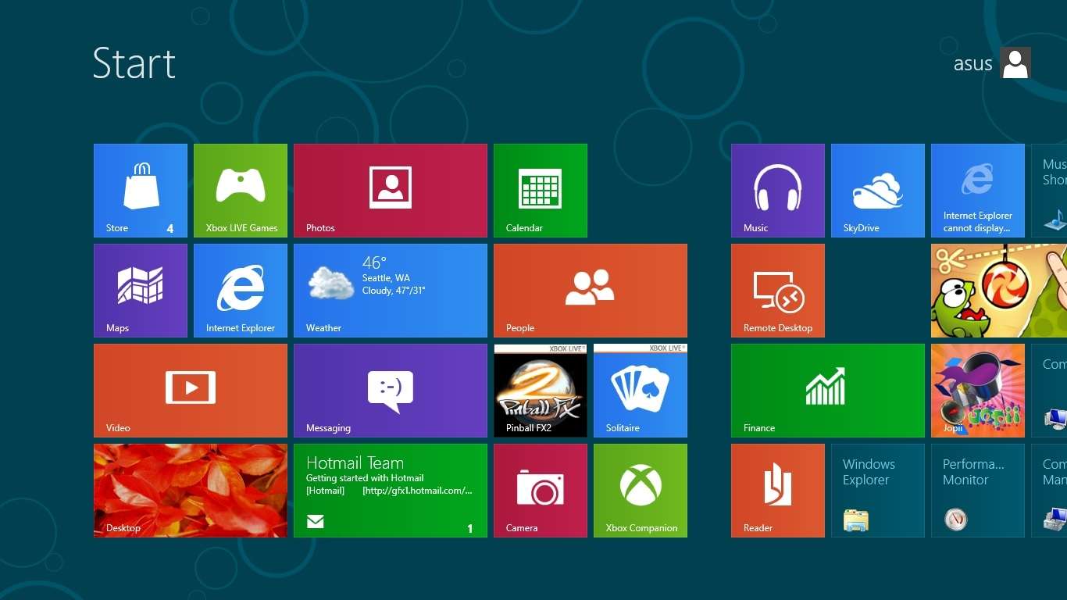
Task: Click the asus username text
Action: [x=972, y=64]
